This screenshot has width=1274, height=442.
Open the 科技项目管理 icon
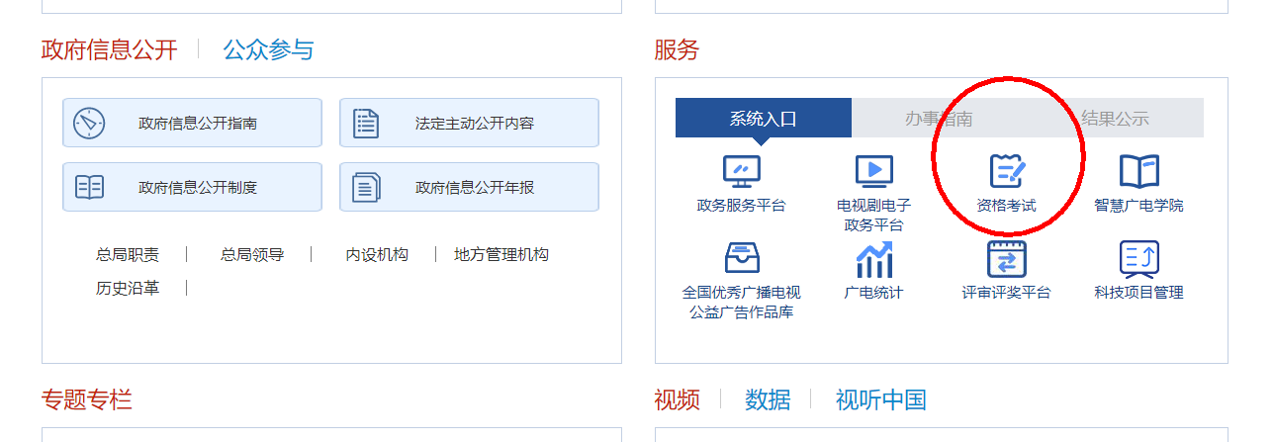pyautogui.click(x=1138, y=258)
